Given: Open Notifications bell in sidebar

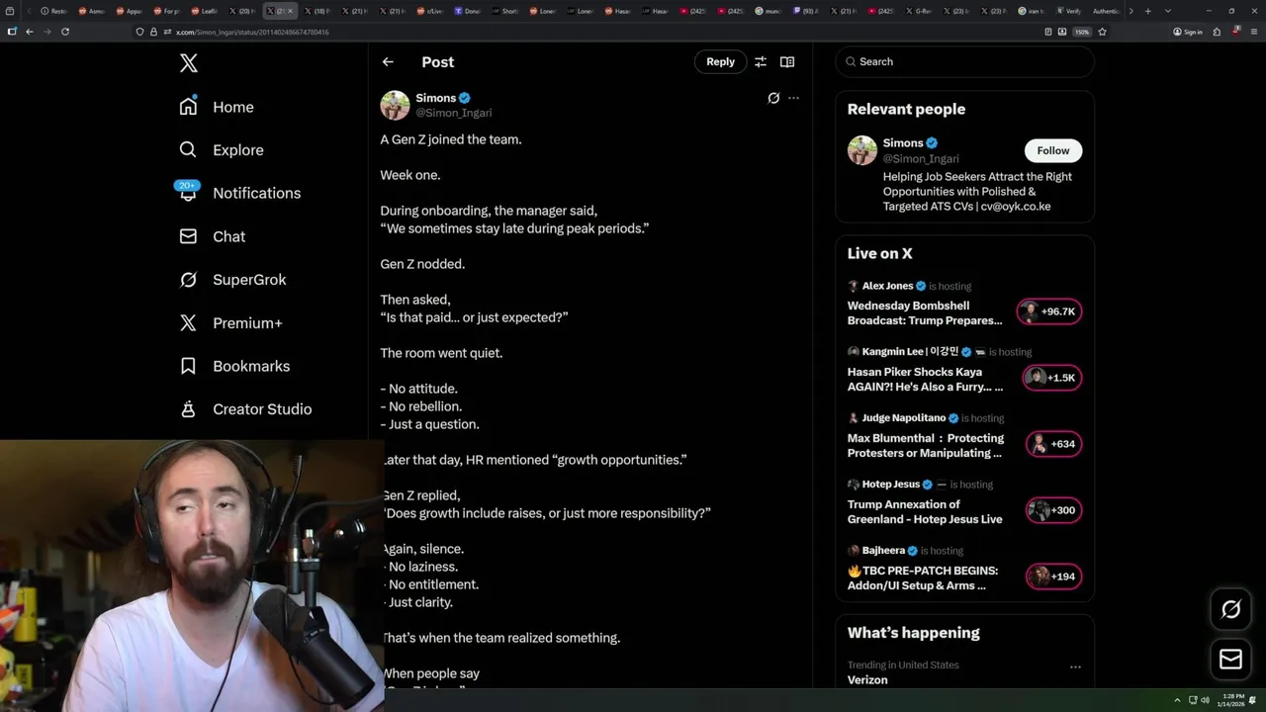Looking at the screenshot, I should (x=188, y=193).
